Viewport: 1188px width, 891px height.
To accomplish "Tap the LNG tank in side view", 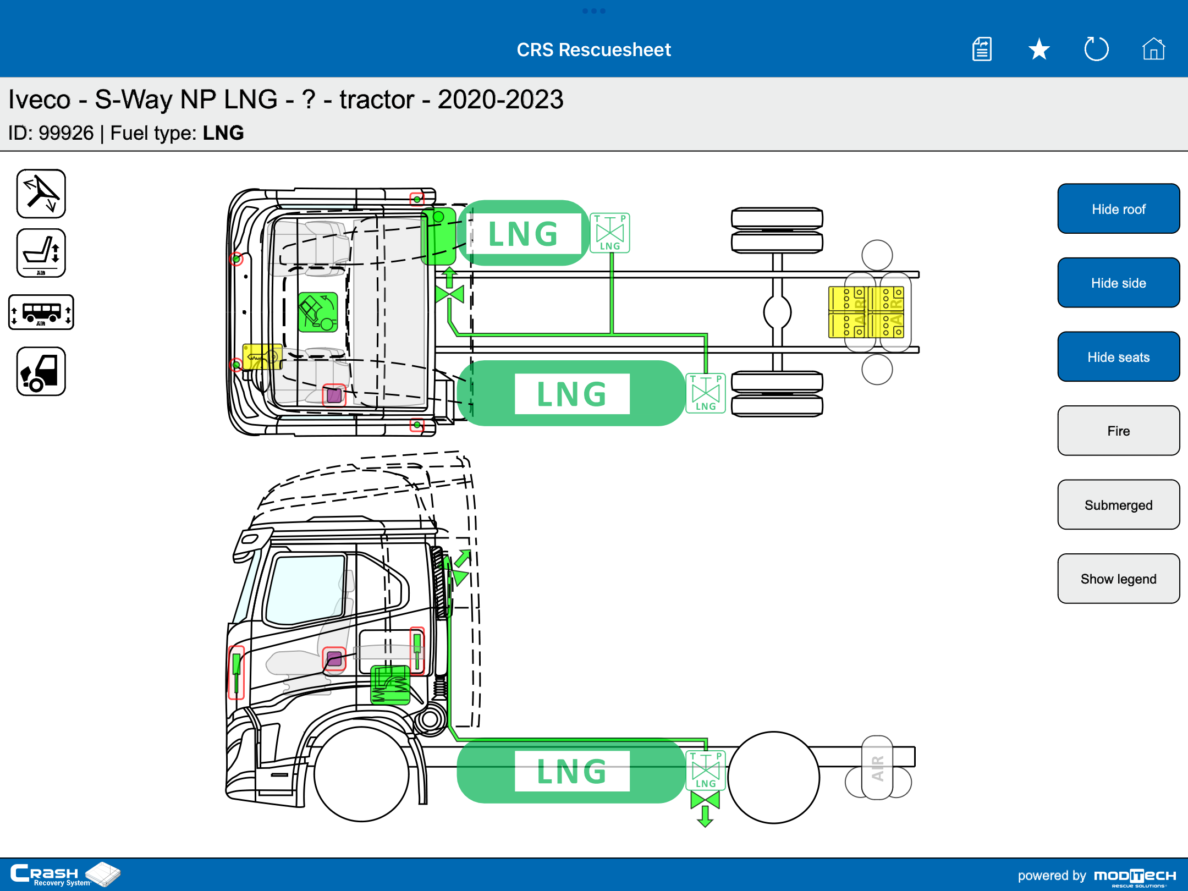I will (572, 771).
